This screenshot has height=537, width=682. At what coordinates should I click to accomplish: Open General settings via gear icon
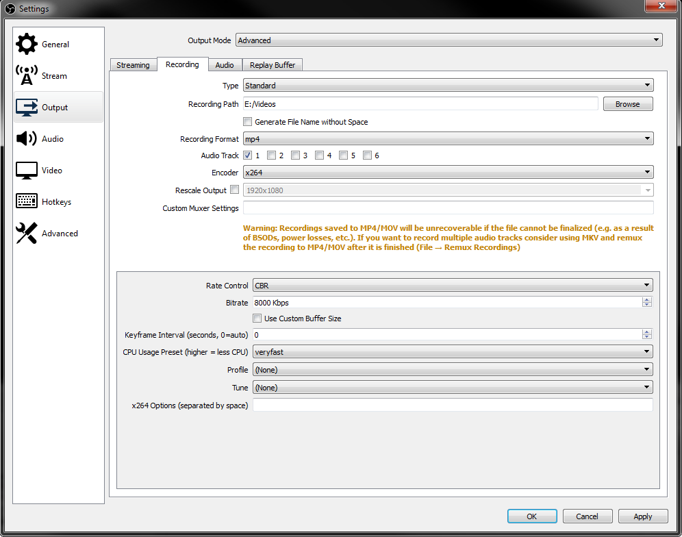(27, 45)
